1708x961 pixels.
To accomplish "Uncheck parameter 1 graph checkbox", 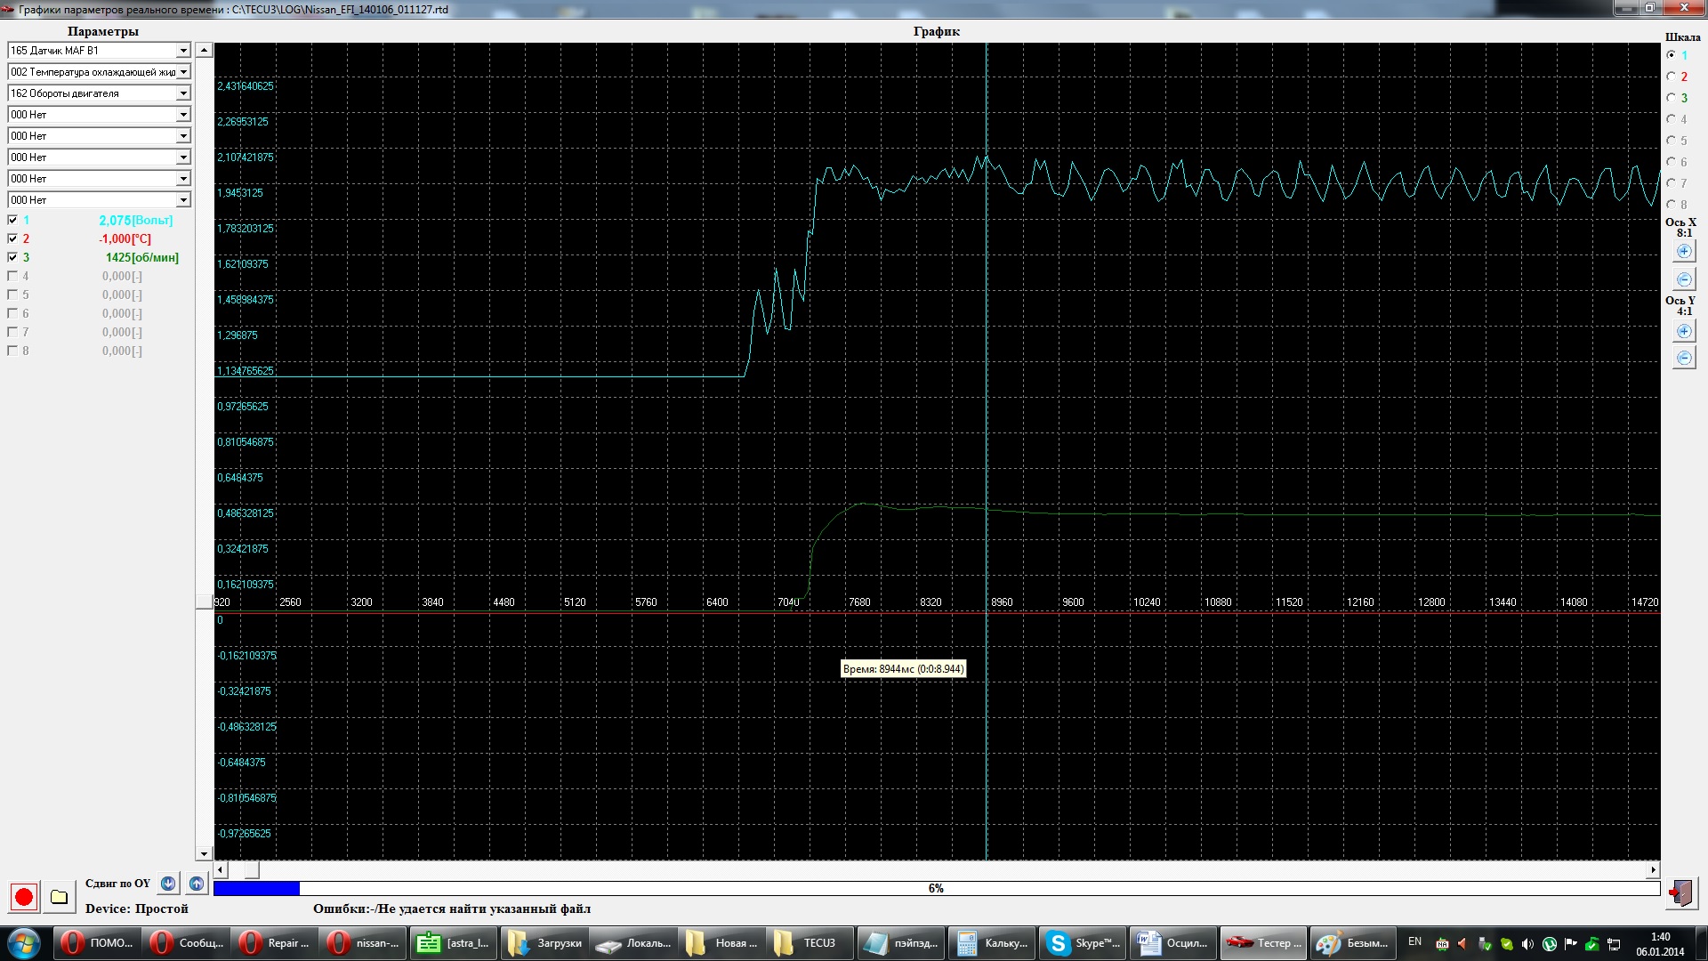I will 12,220.
